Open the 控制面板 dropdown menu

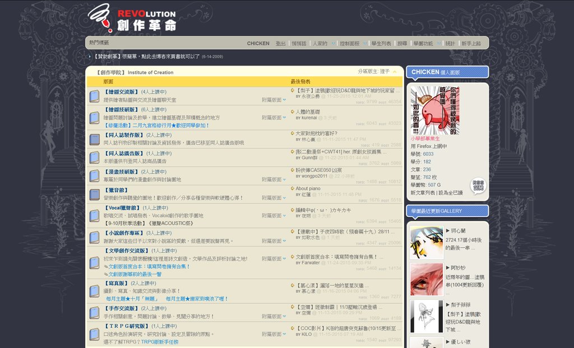point(353,43)
